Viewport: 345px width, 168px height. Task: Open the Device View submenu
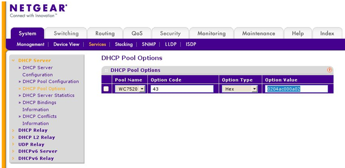click(x=67, y=44)
